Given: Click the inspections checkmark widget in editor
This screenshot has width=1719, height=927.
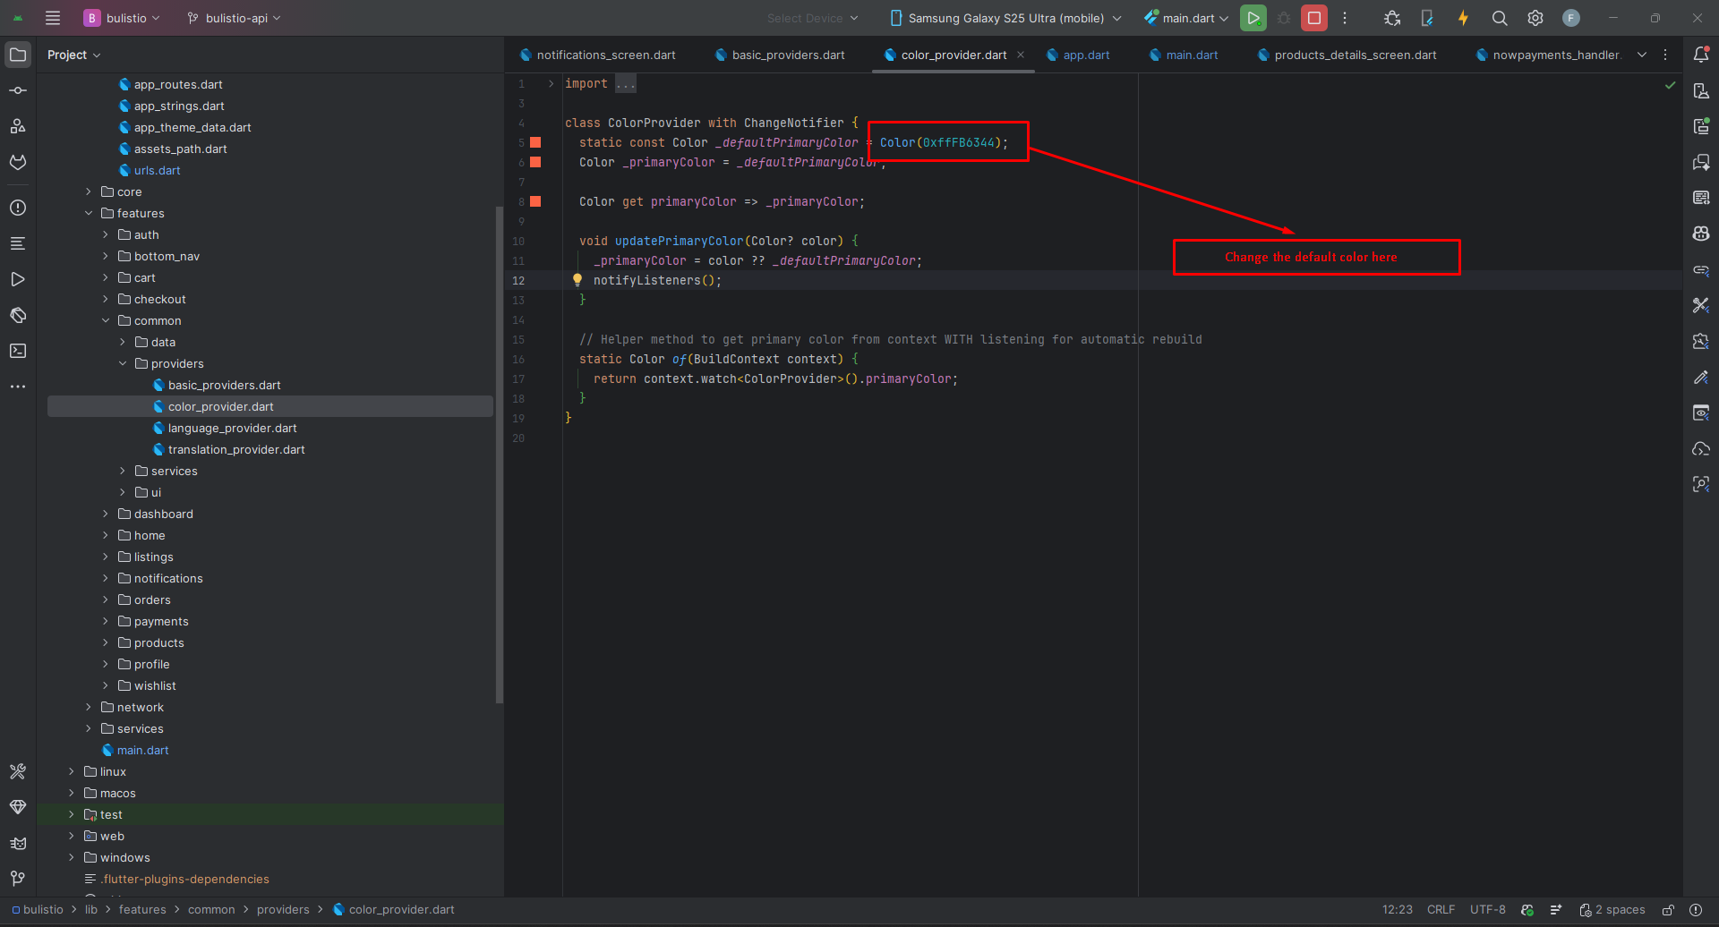Looking at the screenshot, I should click(x=1670, y=85).
